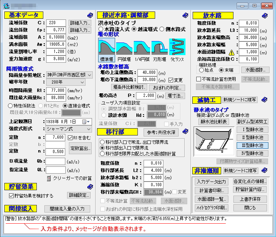The image size is (276, 237).
Task: Open the help book icon beside 基本データ
Action: click(90, 15)
